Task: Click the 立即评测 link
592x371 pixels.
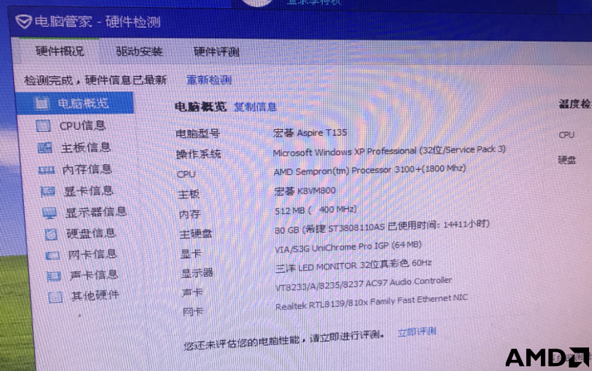Action: pos(417,332)
